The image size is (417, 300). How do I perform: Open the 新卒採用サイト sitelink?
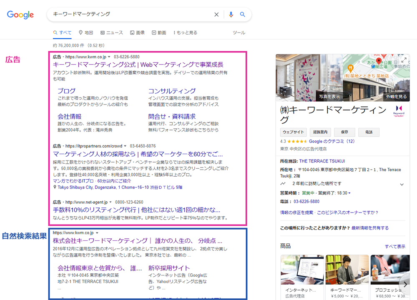(169, 268)
